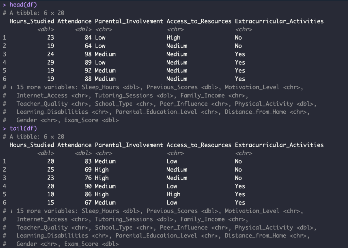The image size is (348, 248).
Task: Click the Attendance value 67
Action: pyautogui.click(x=88, y=202)
